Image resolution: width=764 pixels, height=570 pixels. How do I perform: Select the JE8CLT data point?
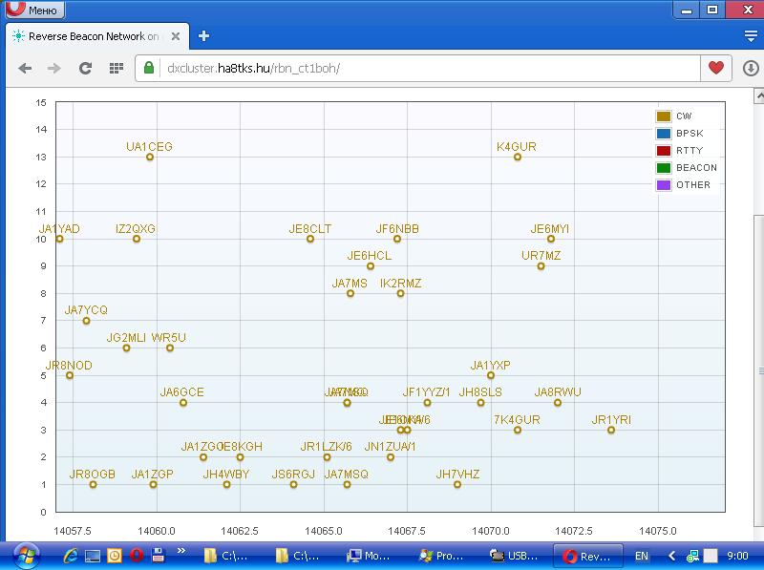tap(309, 239)
